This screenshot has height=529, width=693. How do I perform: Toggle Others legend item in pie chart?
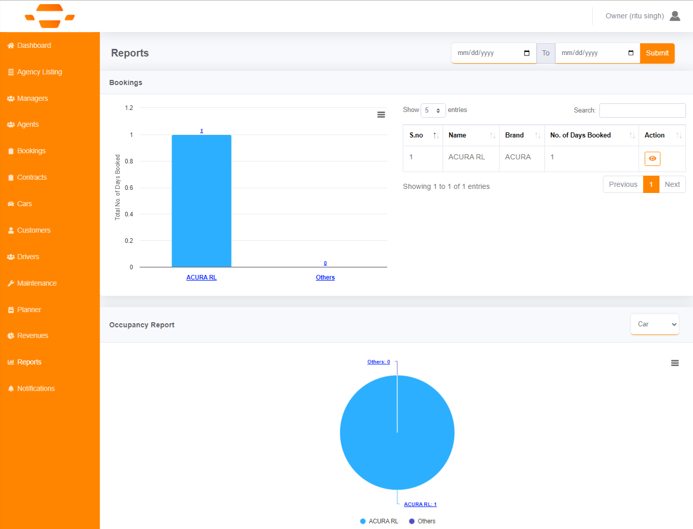422,521
